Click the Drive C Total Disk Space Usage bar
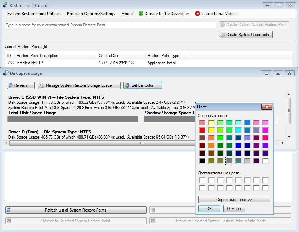Image resolution: width=299 pixels, height=232 pixels. point(74,119)
